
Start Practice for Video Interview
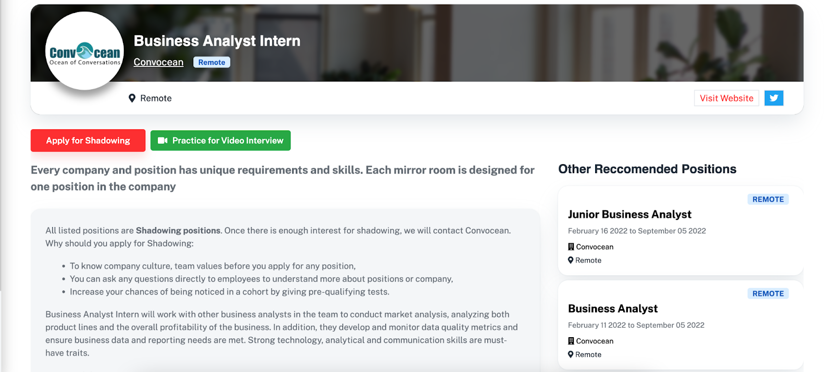coord(220,141)
